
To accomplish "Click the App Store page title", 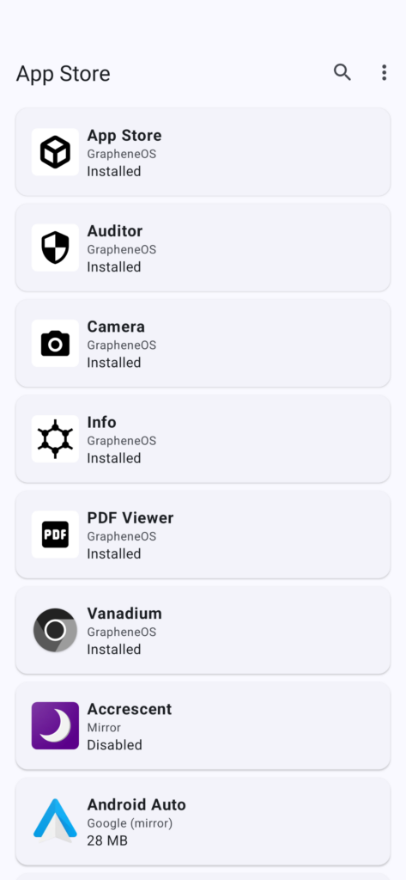I will 63,74.
